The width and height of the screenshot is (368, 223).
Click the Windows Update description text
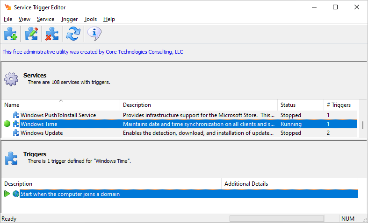198,133
